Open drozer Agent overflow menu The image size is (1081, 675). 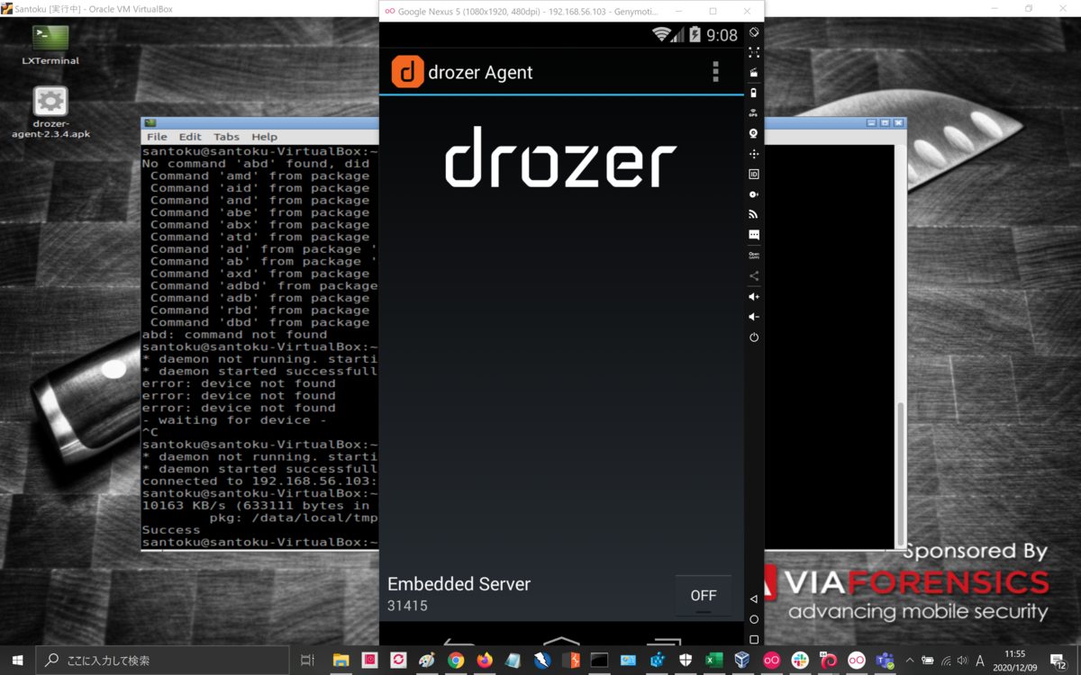(x=716, y=72)
